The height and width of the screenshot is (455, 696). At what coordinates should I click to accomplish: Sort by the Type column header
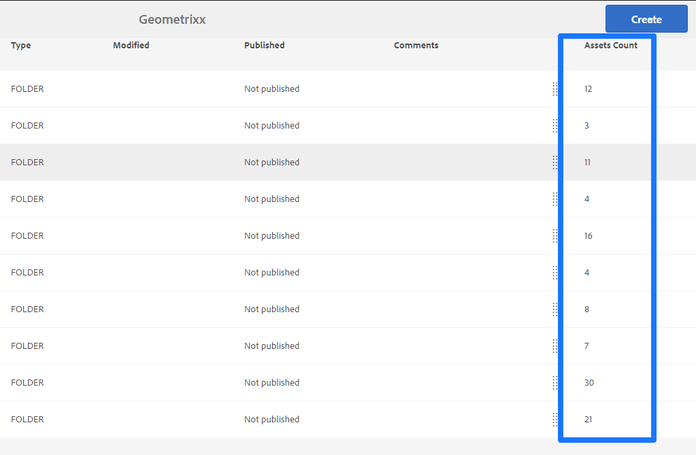click(x=21, y=46)
